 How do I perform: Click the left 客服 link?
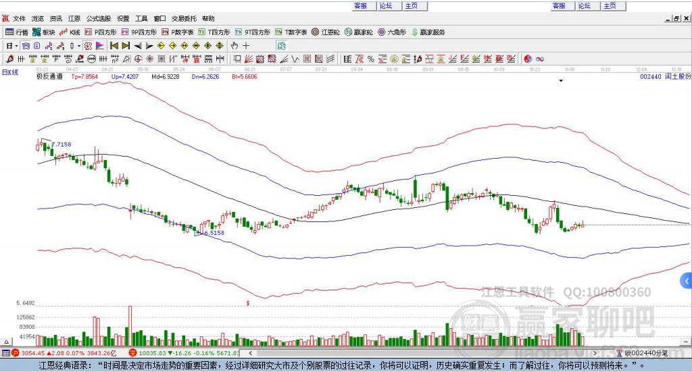click(361, 5)
